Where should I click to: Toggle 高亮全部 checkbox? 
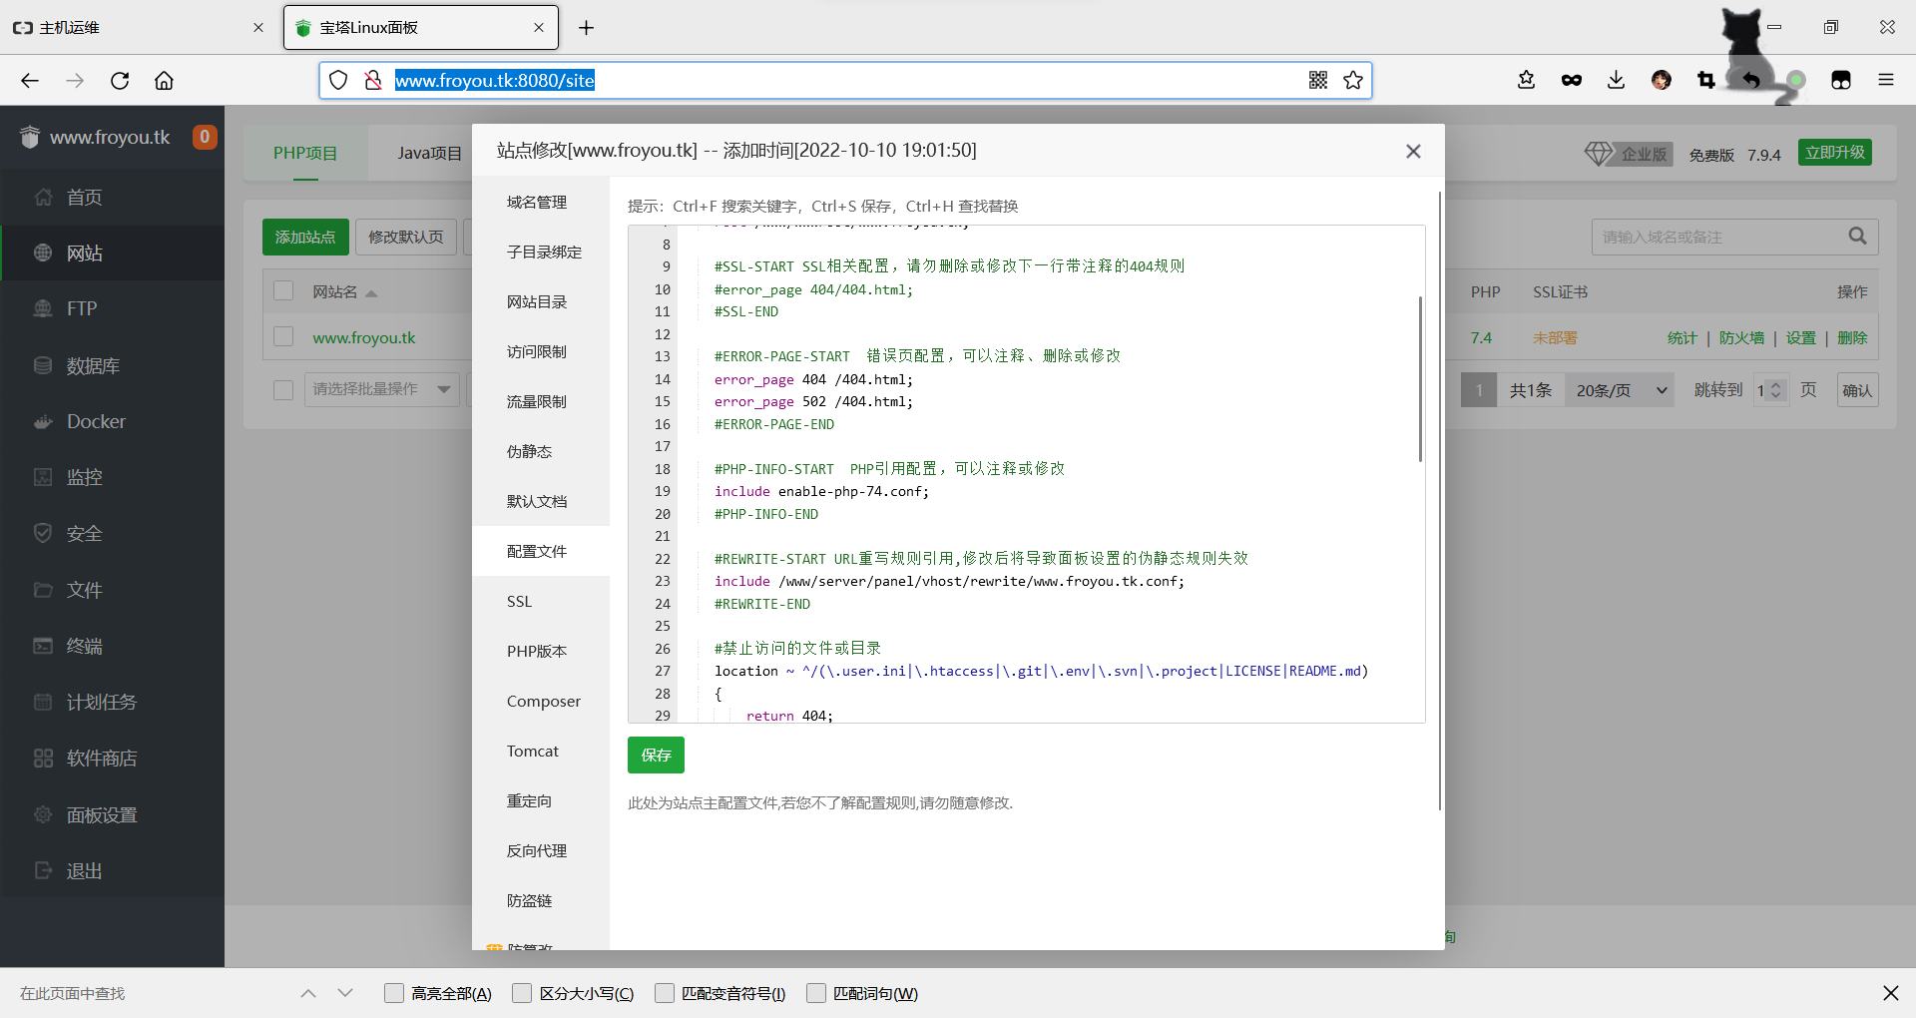[394, 993]
